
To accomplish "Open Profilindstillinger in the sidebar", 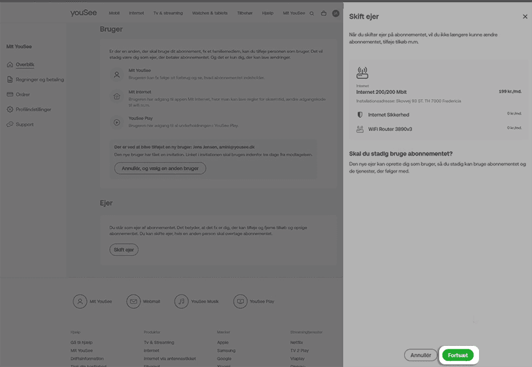I will pyautogui.click(x=33, y=109).
